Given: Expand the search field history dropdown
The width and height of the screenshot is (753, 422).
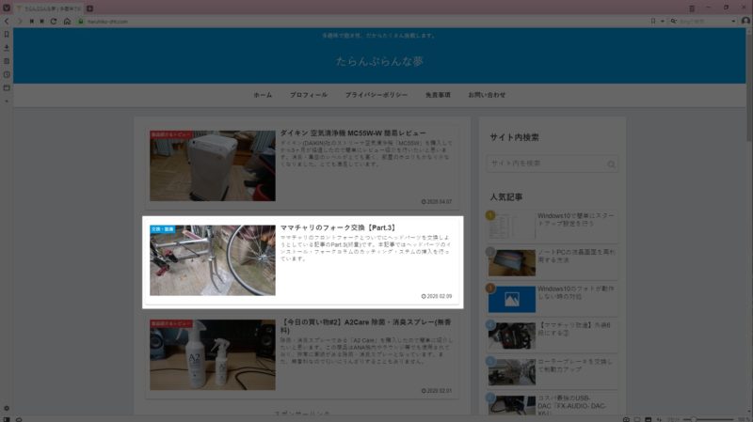Looking at the screenshot, I should 733,21.
